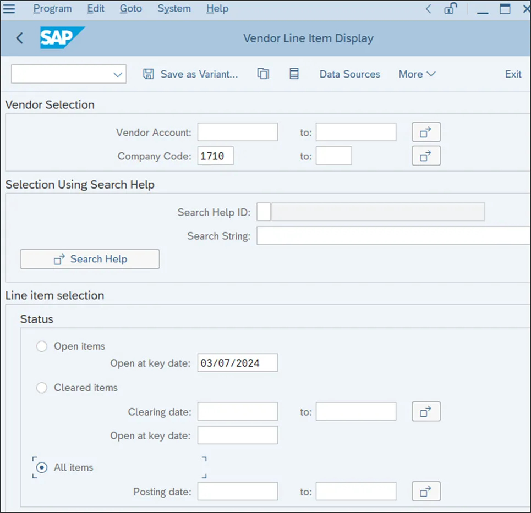
Task: Click the lock icon in title bar
Action: 451,9
